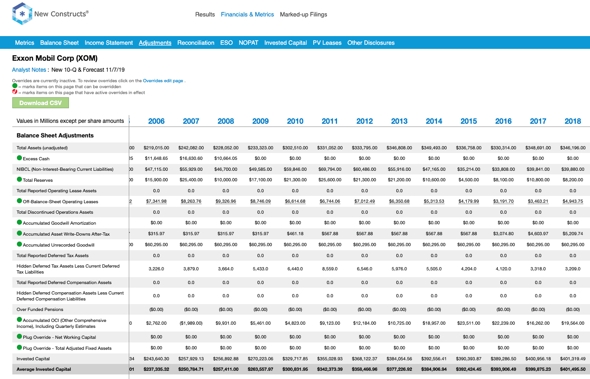
Task: Click the Average Invested Capital row label
Action: click(x=44, y=369)
